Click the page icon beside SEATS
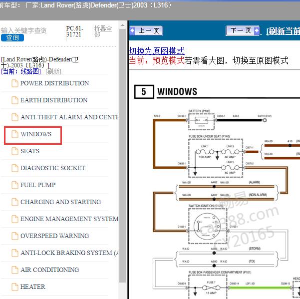The width and height of the screenshot is (300, 299). click(15, 151)
